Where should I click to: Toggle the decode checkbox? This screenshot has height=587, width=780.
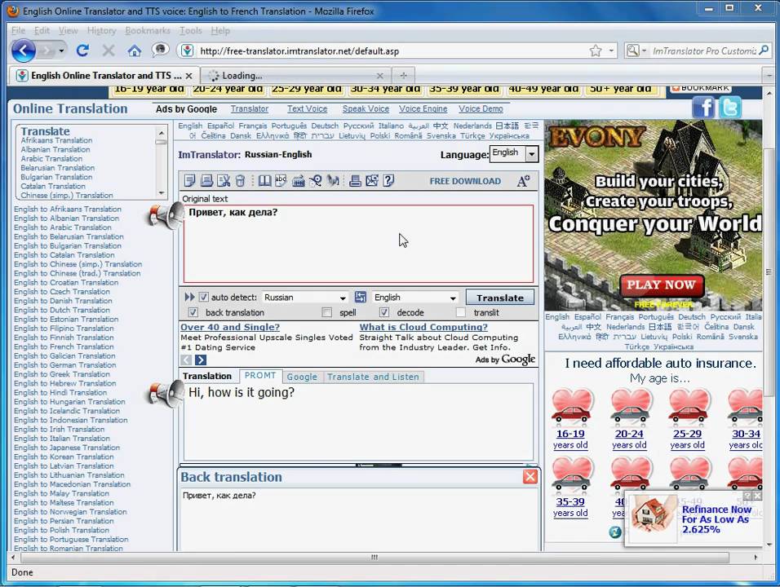[x=384, y=312]
